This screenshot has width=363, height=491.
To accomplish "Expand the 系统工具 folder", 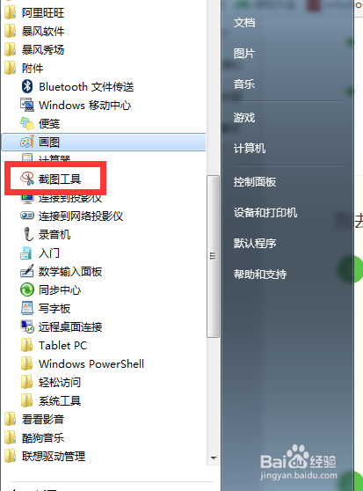I will pyautogui.click(x=51, y=401).
